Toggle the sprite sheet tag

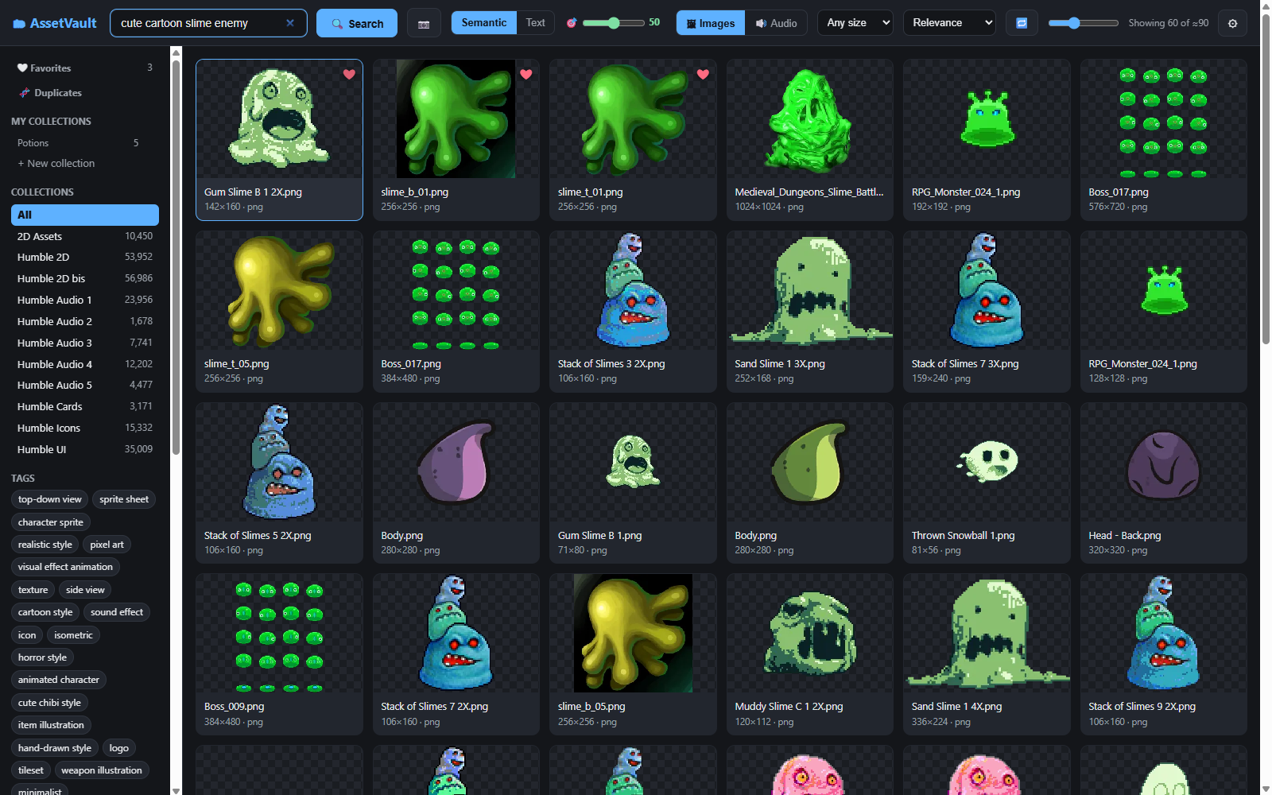(124, 499)
